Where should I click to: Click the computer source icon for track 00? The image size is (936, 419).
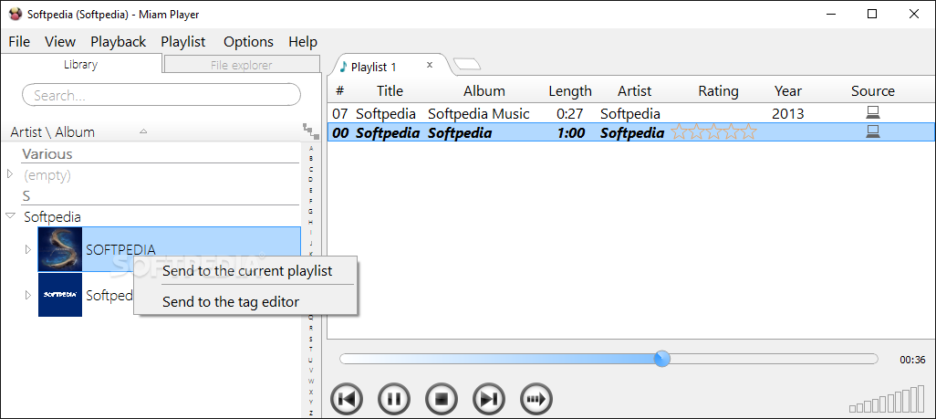[873, 131]
